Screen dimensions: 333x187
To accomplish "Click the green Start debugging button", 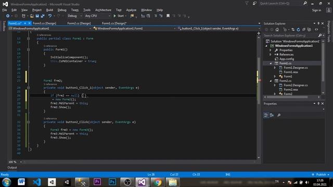I will tap(119, 16).
